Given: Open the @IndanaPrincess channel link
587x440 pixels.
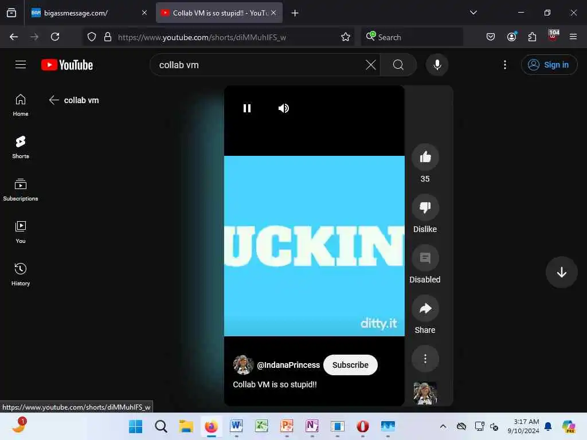Looking at the screenshot, I should 288,365.
